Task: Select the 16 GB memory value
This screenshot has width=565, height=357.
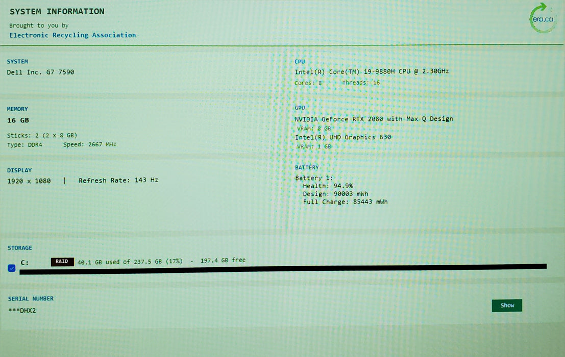Action: (18, 120)
